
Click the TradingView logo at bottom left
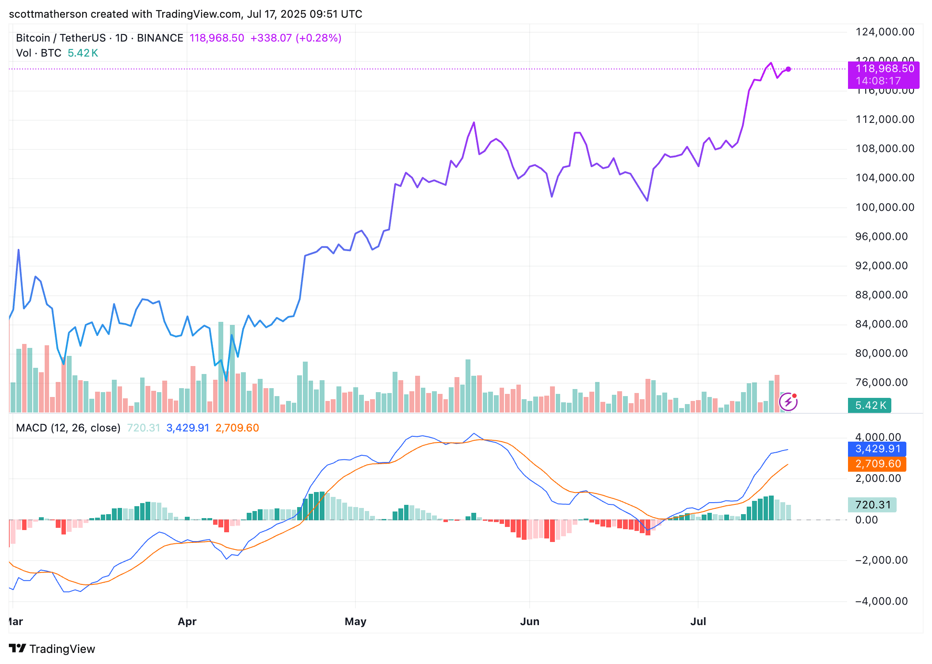[x=18, y=649]
